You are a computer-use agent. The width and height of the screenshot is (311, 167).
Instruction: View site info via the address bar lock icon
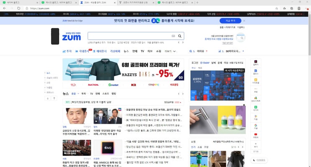click(x=27, y=8)
